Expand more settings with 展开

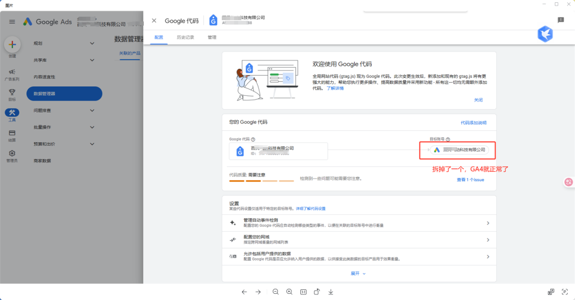(358, 273)
